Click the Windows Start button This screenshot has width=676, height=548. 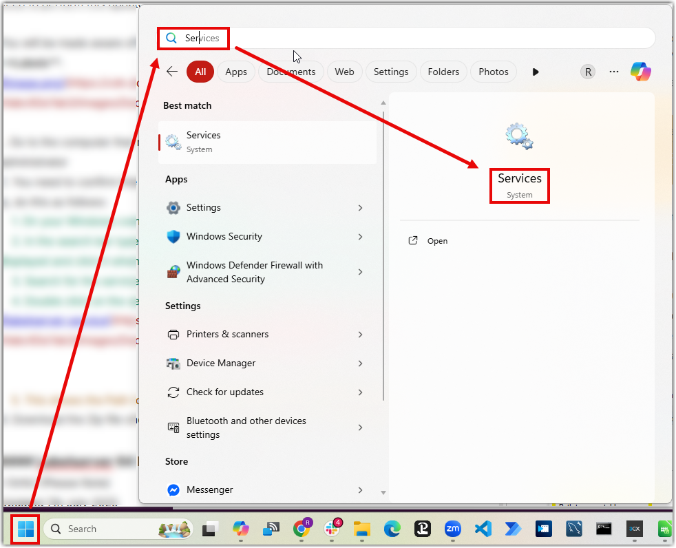(x=25, y=529)
